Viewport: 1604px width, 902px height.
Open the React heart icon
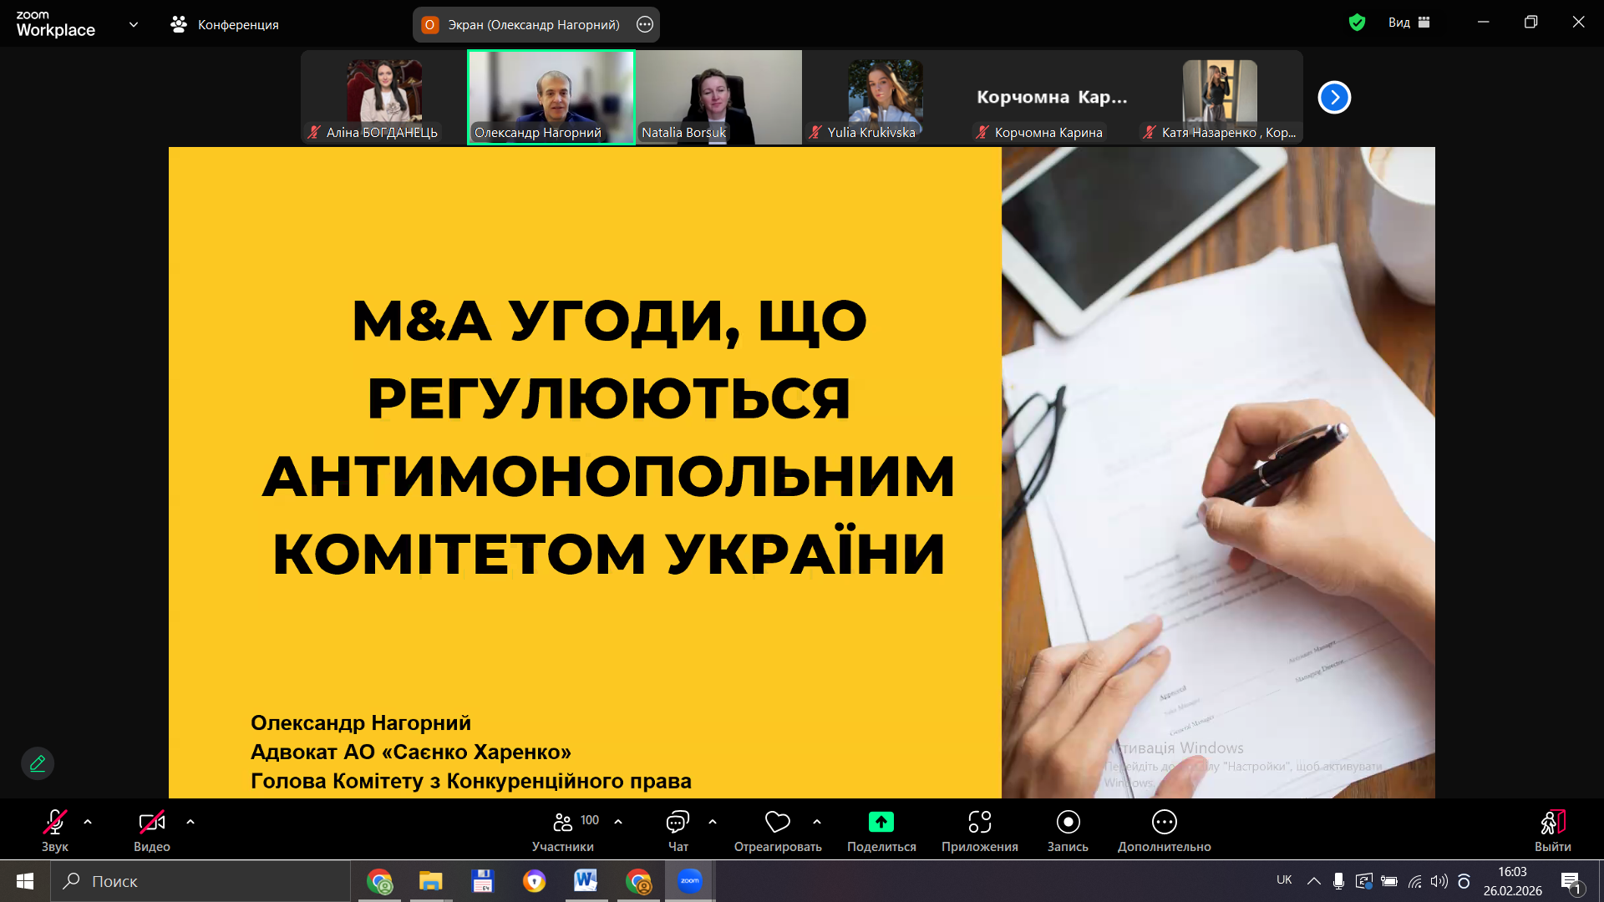pos(777,823)
